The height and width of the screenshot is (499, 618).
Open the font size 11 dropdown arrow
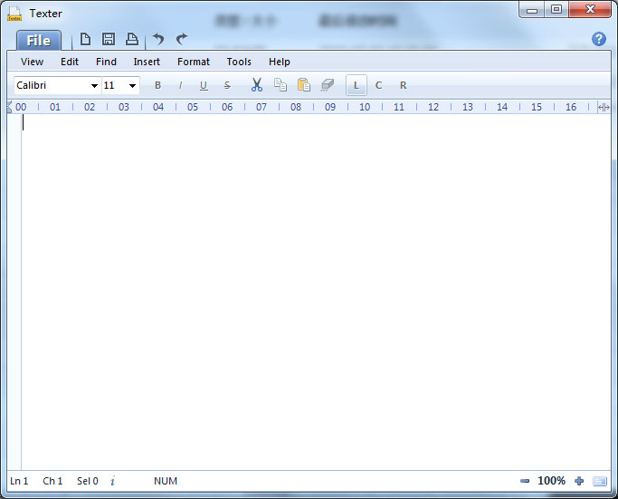click(x=132, y=86)
